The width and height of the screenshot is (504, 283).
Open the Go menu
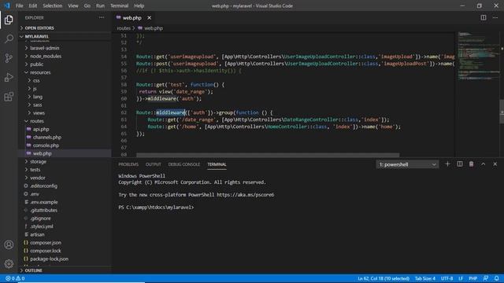click(x=87, y=6)
